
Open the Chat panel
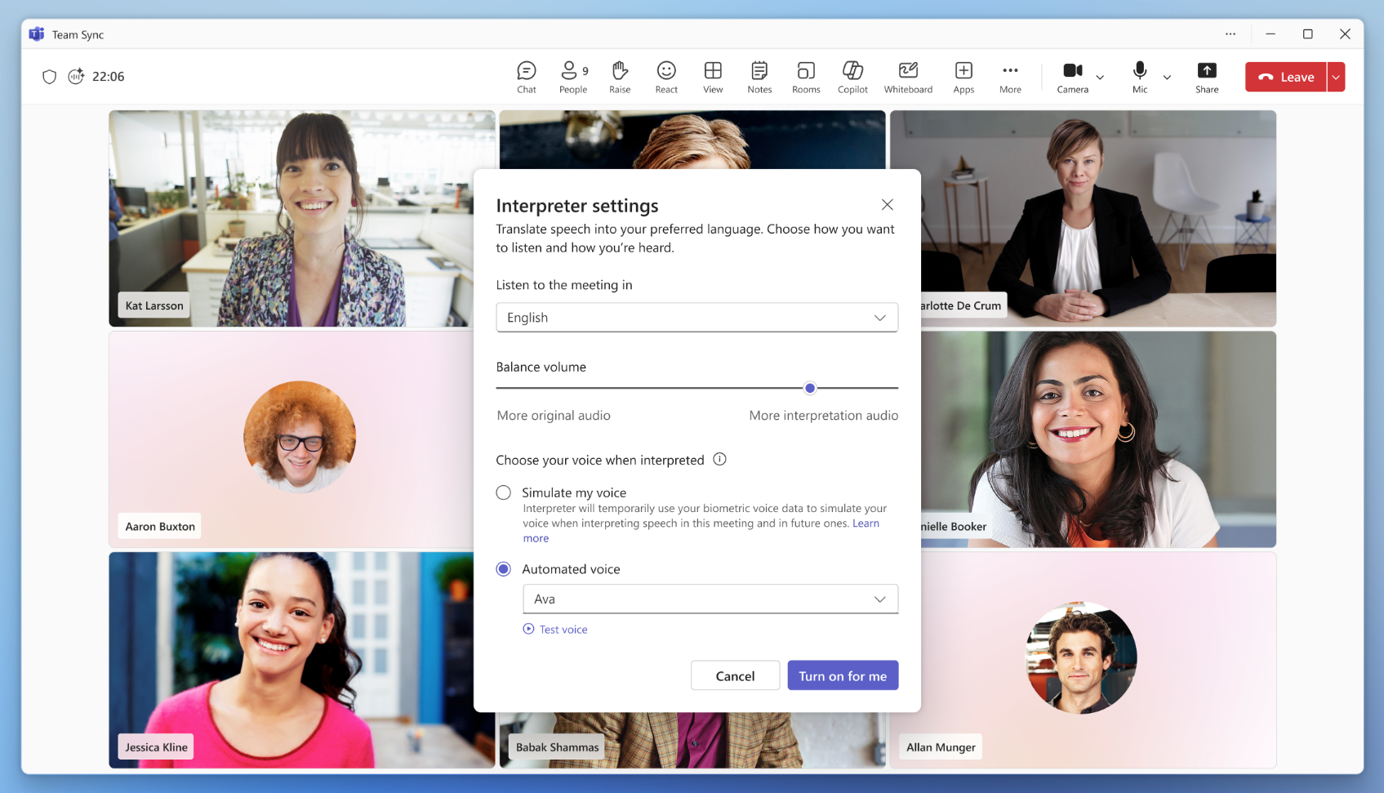click(x=527, y=78)
